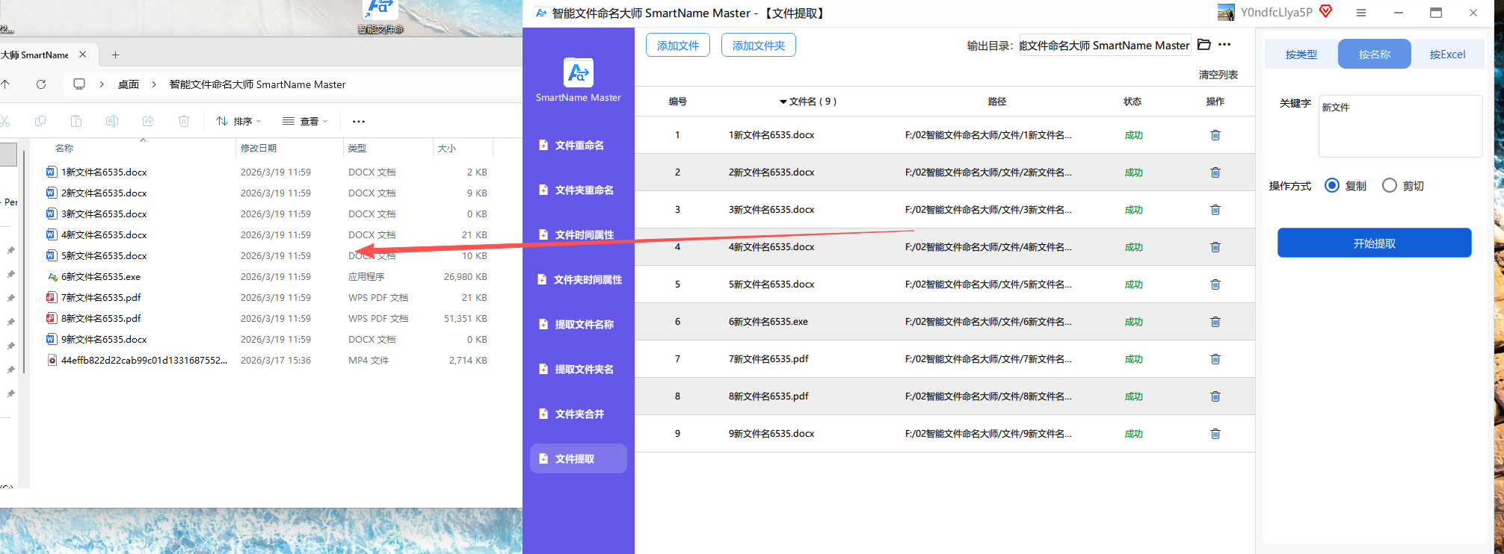The width and height of the screenshot is (1504, 554).
Task: Switch to the 按类型 tab
Action: (1301, 55)
